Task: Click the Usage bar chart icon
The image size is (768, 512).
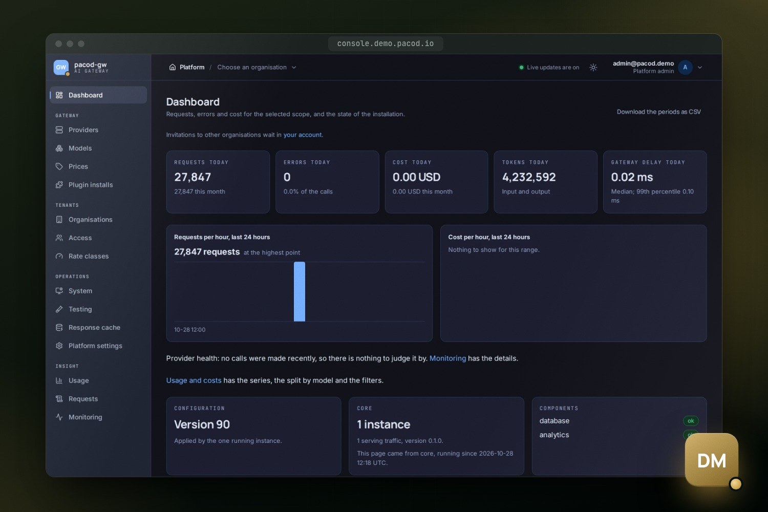Action: tap(59, 380)
